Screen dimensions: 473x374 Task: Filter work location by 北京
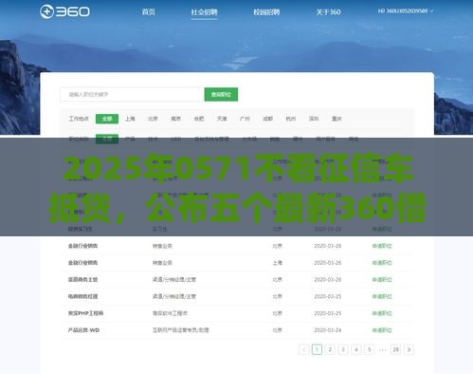pyautogui.click(x=153, y=119)
